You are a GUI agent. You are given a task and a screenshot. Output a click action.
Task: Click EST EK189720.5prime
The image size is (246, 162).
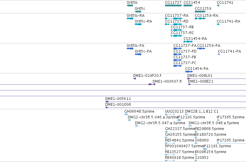[x=210, y=135]
